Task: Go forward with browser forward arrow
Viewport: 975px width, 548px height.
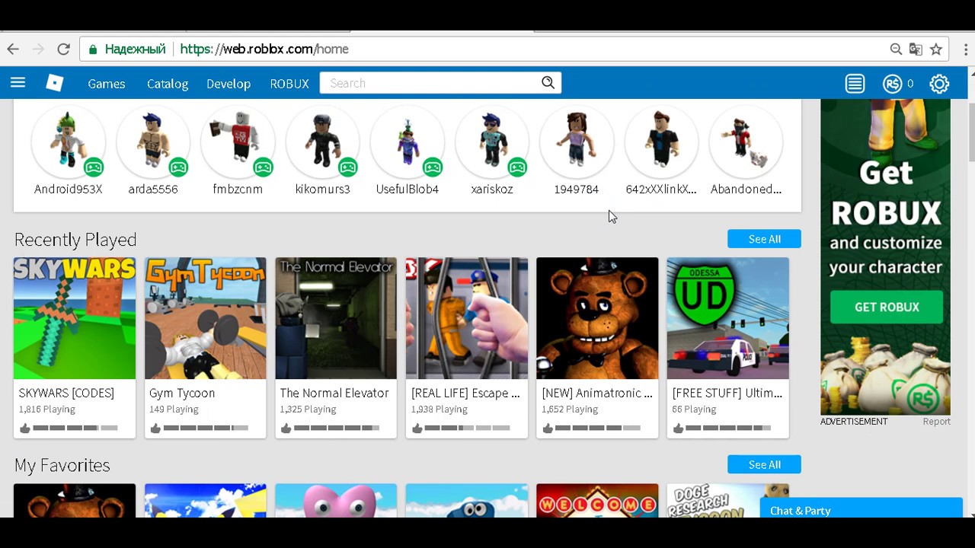Action: [x=38, y=49]
